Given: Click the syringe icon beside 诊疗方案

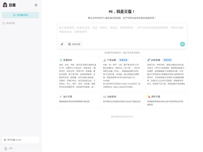Looking at the screenshot, I should tap(61, 97).
